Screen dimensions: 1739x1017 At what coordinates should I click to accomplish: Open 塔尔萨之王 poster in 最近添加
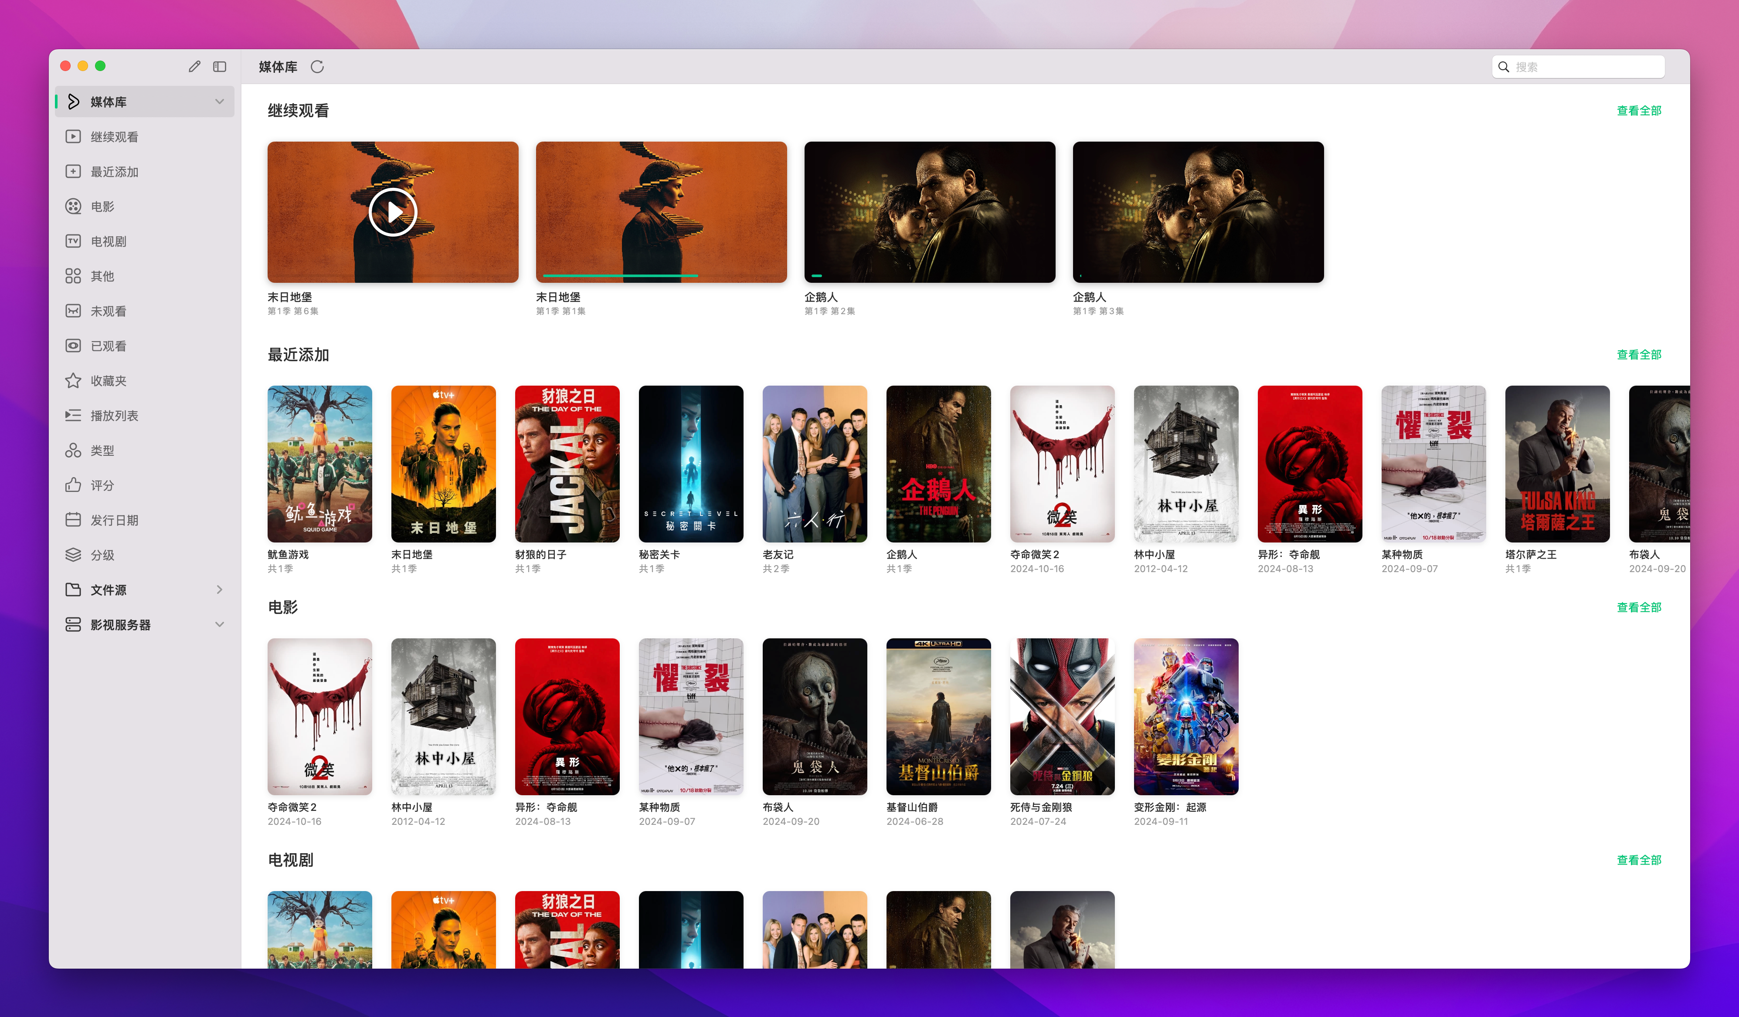pyautogui.click(x=1557, y=464)
